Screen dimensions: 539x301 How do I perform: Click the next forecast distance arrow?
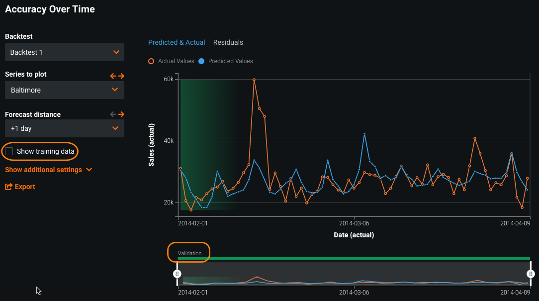pos(121,114)
